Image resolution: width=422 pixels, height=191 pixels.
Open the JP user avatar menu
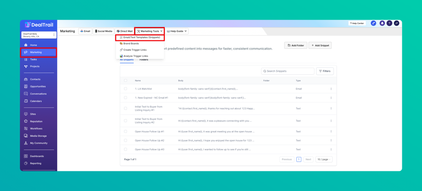click(396, 23)
